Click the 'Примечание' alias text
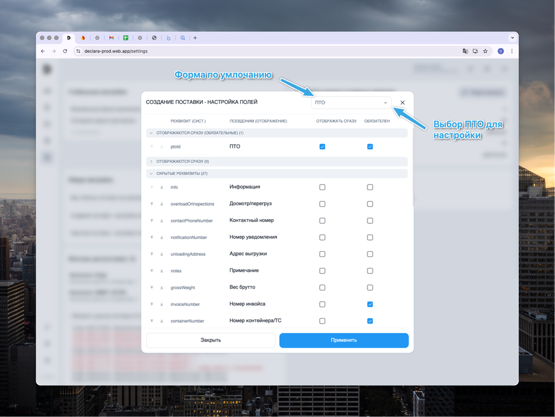The height and width of the screenshot is (417, 555). [244, 270]
